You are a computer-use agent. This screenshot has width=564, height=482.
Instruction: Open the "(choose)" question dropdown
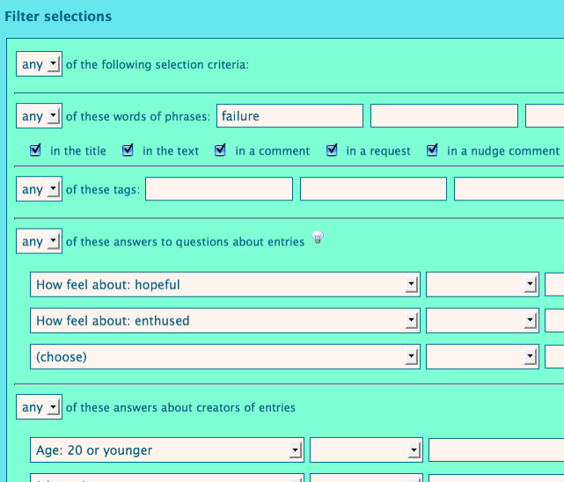coord(224,356)
